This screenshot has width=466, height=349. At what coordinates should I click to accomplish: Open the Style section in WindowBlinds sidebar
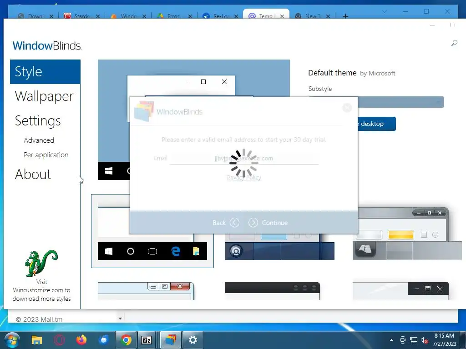[45, 72]
